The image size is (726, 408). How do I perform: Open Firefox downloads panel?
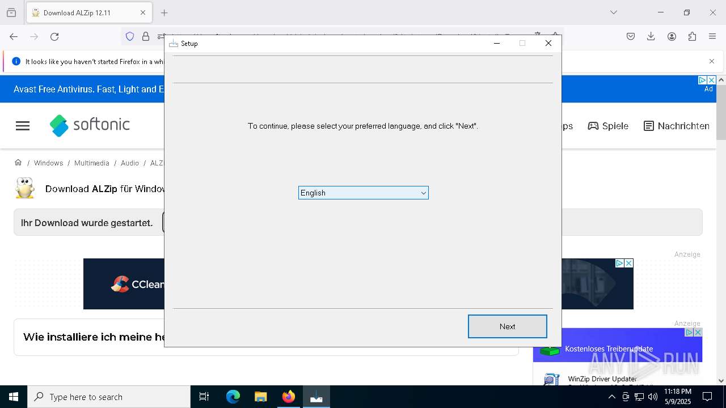point(651,36)
